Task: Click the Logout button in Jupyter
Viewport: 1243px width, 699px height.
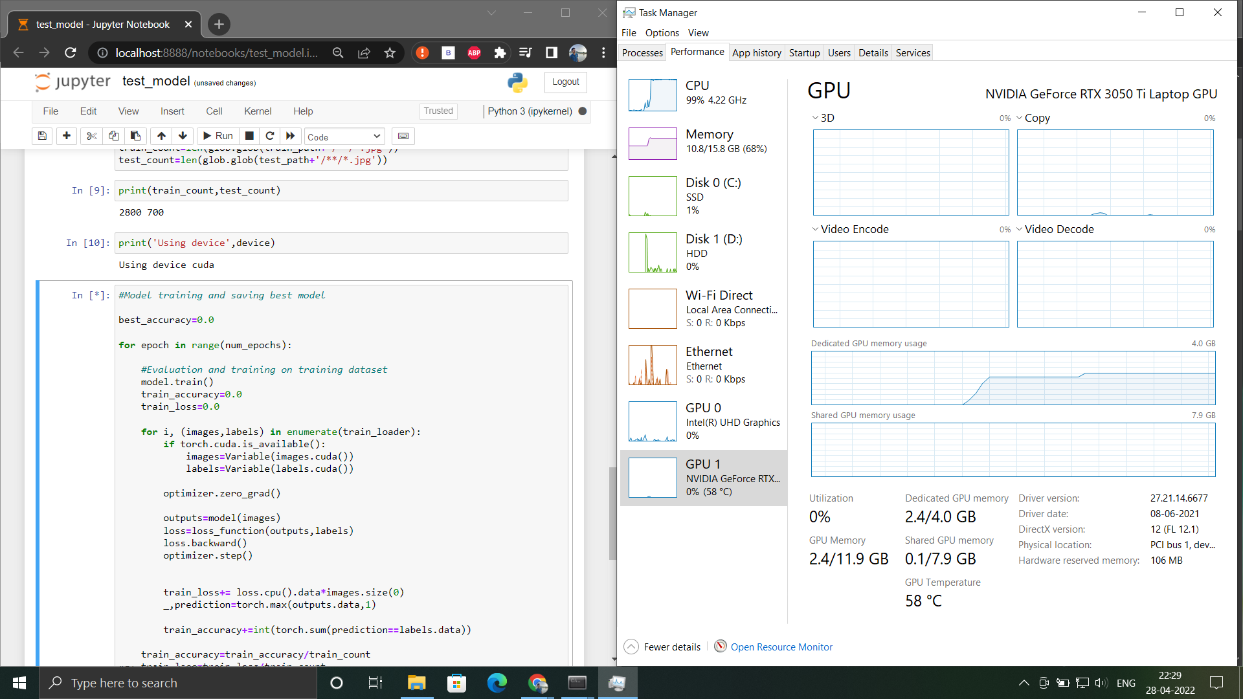Action: (565, 82)
